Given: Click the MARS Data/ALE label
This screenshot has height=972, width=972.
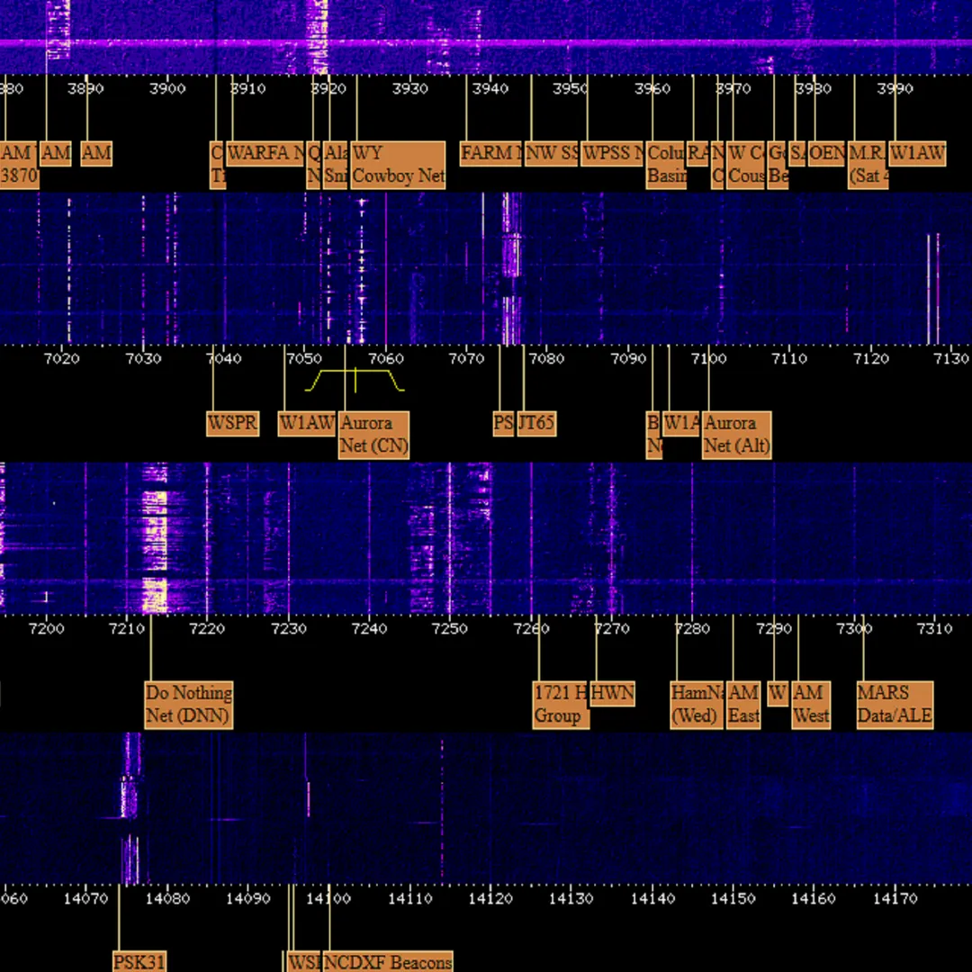Looking at the screenshot, I should [895, 705].
